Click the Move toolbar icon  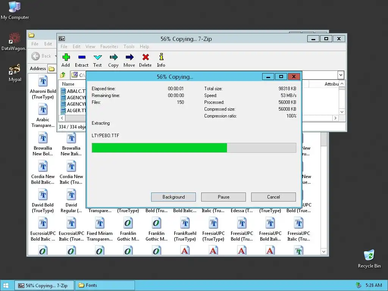pyautogui.click(x=129, y=60)
